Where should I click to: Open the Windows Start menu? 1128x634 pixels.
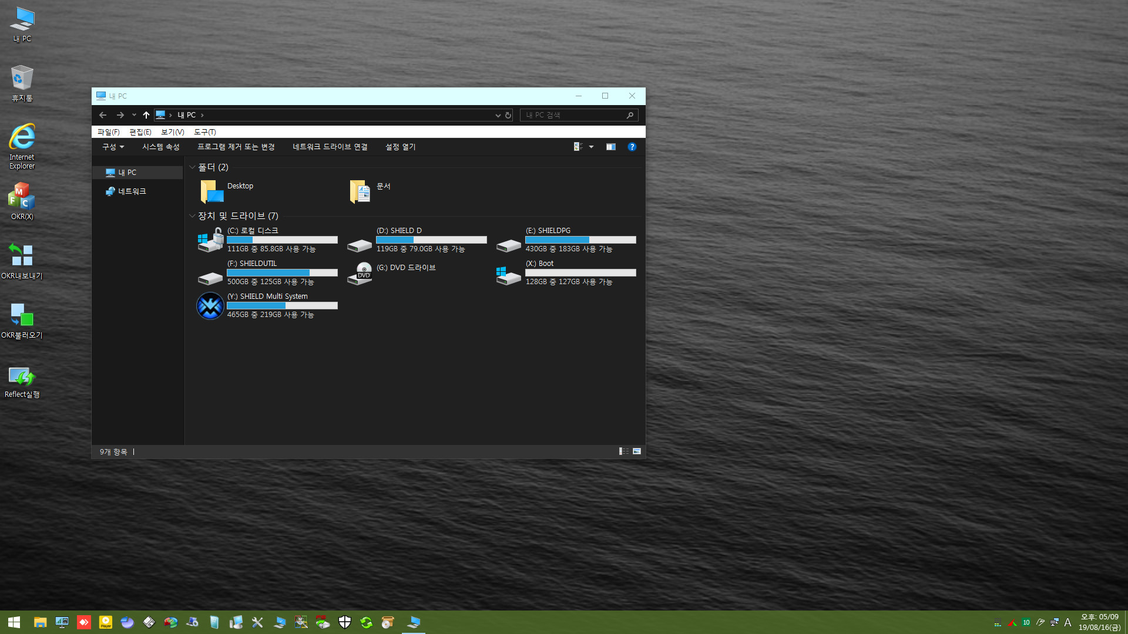[14, 622]
